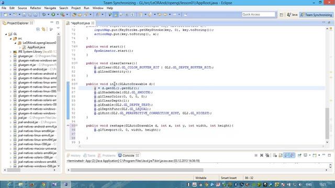The width and height of the screenshot is (335, 188).
Task: Click the Save disk icon in toolbar
Action: coord(24,15)
